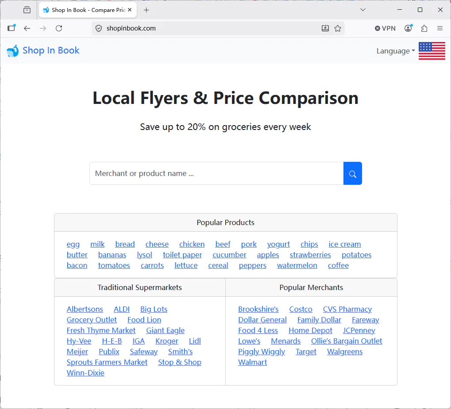
Task: Open the ALDI supermarket link
Action: (122, 309)
